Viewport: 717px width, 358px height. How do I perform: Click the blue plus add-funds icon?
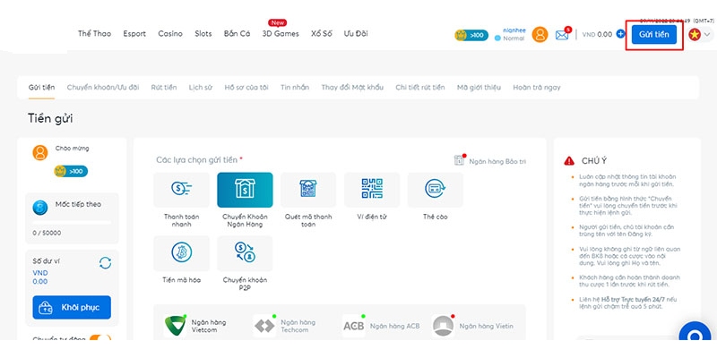pyautogui.click(x=621, y=34)
